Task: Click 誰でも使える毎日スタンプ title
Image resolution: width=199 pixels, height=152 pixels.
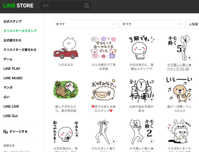Action: click(x=104, y=109)
